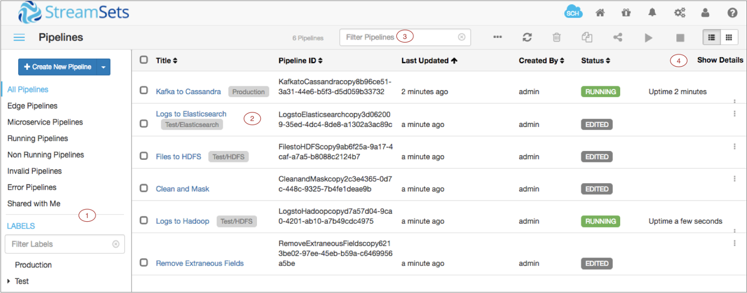Open row menu for Logs to Elasticsearch

[x=735, y=113]
